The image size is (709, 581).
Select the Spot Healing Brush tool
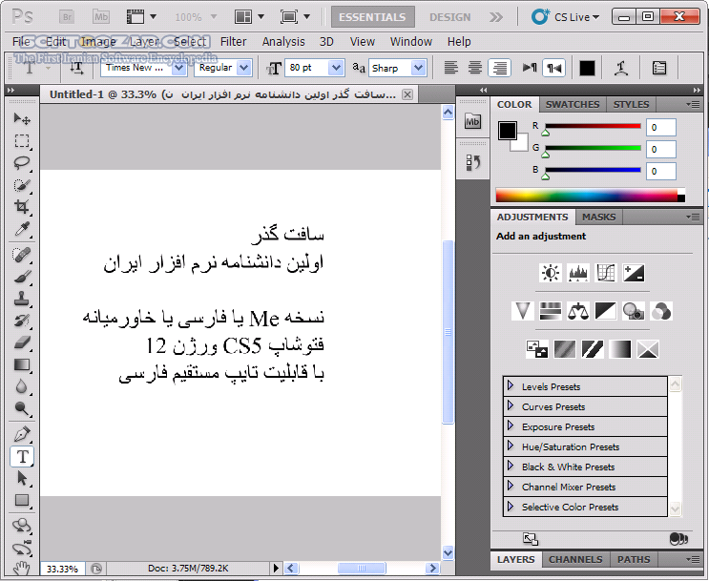point(22,255)
